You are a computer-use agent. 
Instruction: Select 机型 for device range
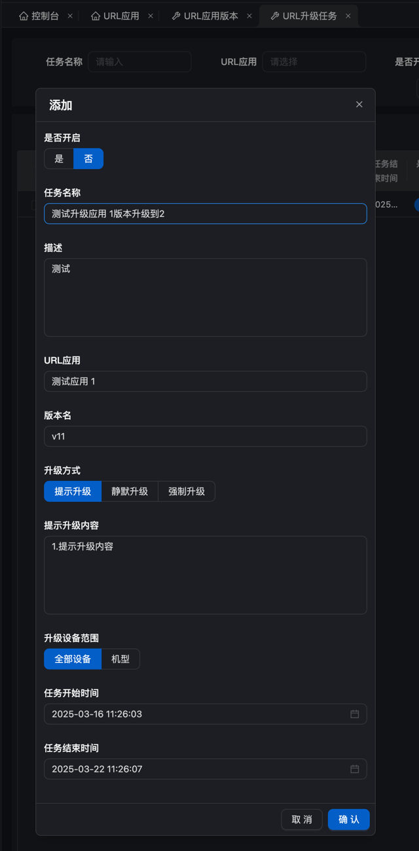120,659
